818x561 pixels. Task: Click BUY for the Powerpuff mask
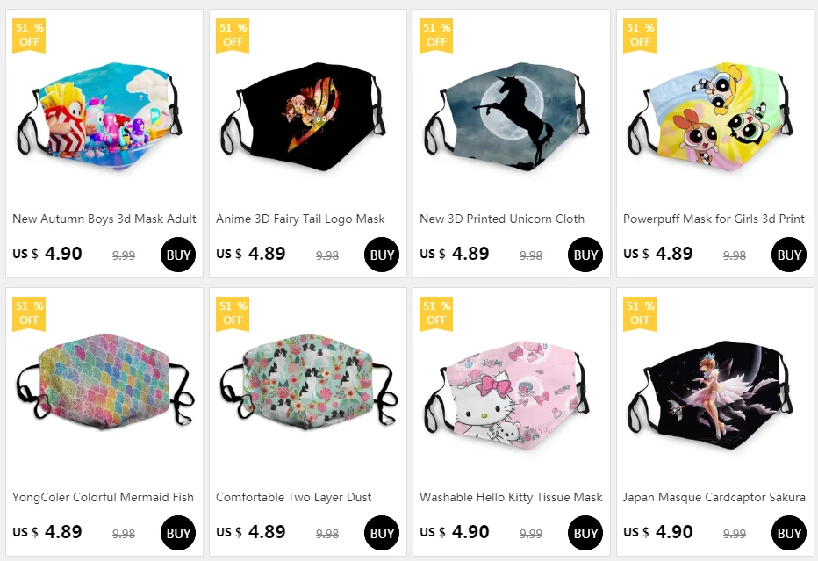(x=788, y=255)
